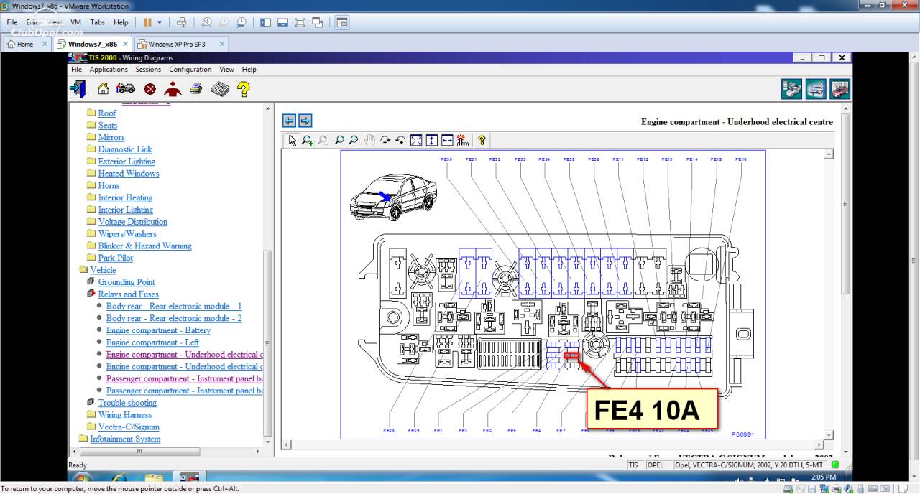Open VMware snapshot manager icon
Screen dimensions: 920x494
pyautogui.click(x=241, y=22)
